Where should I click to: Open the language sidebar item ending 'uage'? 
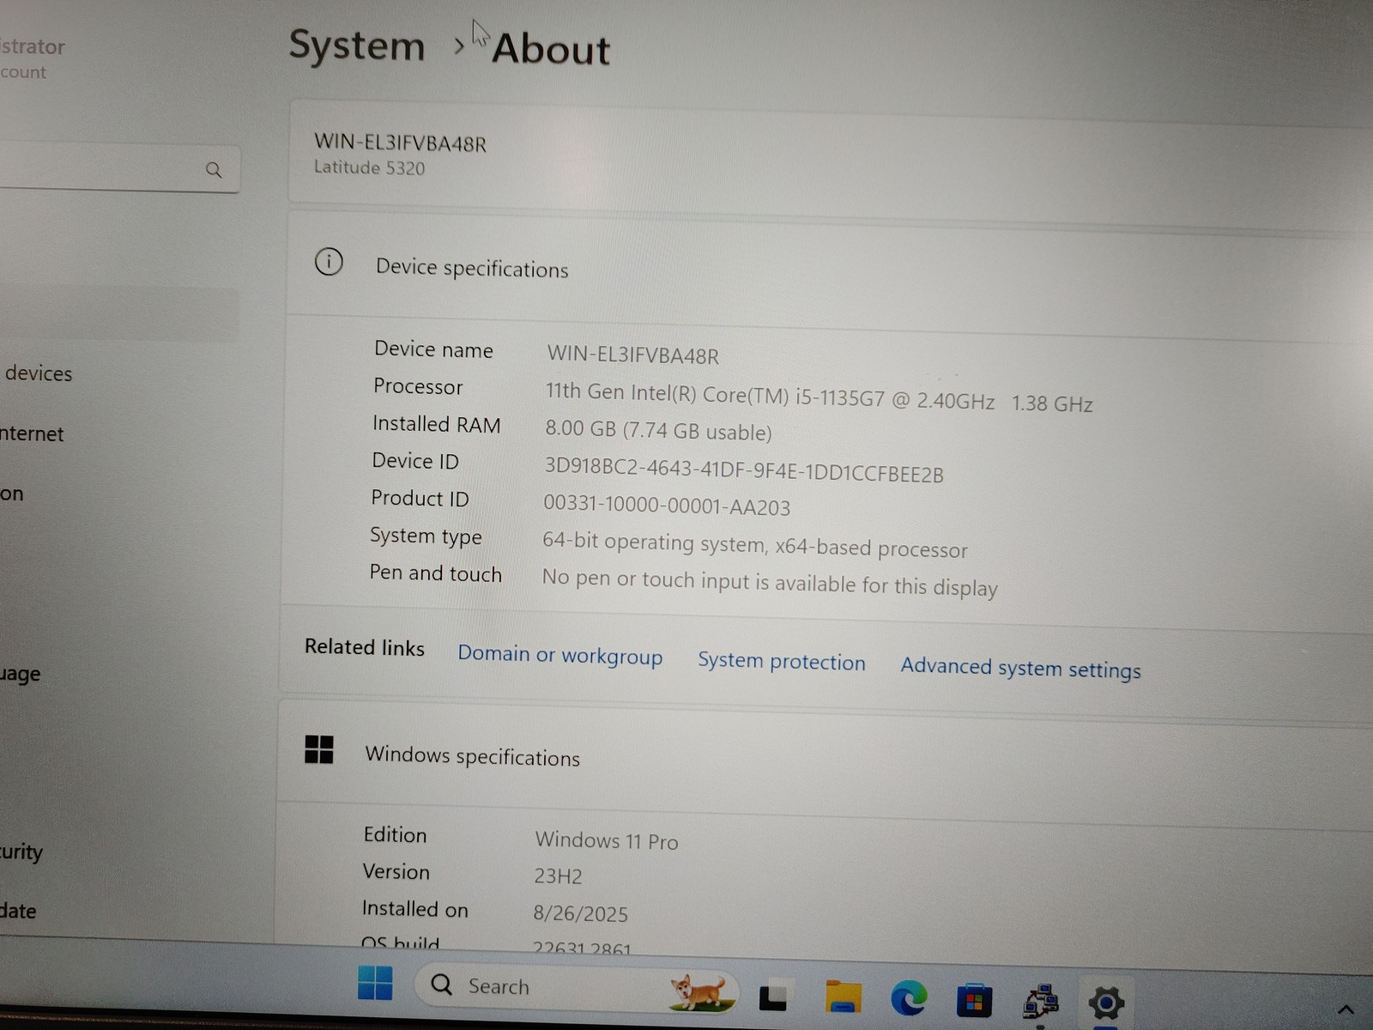pos(21,675)
